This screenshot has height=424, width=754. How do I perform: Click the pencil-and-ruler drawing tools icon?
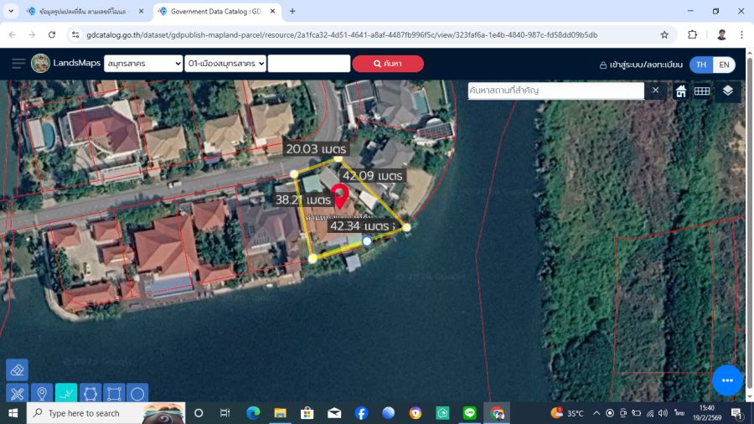point(17,393)
